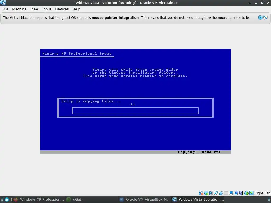Viewport: 271px width, 203px height.
Task: Click the keyboard capture arrow icon
Action: click(251, 193)
